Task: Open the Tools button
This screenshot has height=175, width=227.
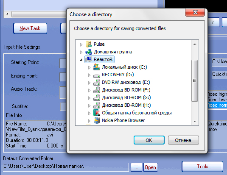Action: pyautogui.click(x=202, y=167)
